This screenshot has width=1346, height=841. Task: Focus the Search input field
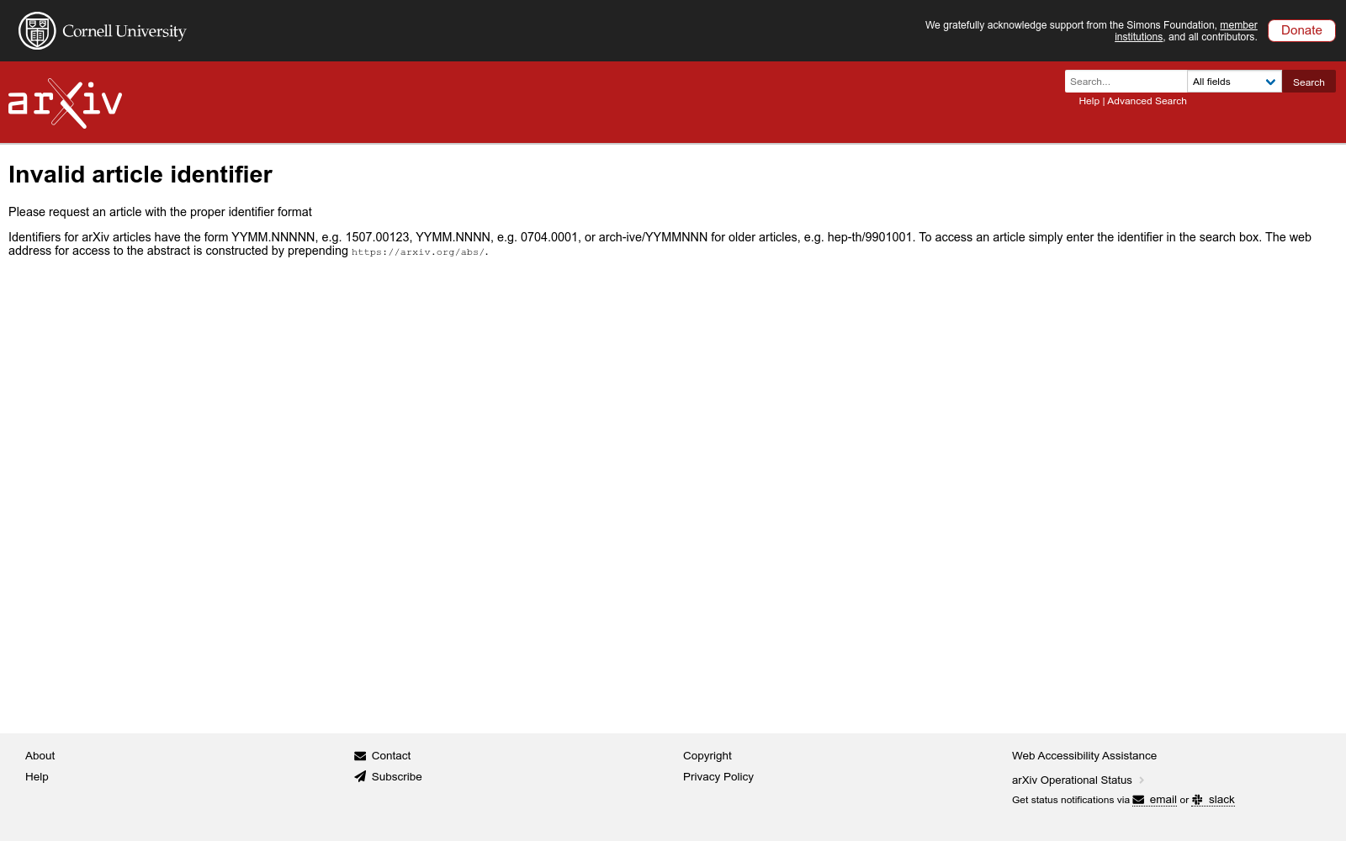point(1126,82)
